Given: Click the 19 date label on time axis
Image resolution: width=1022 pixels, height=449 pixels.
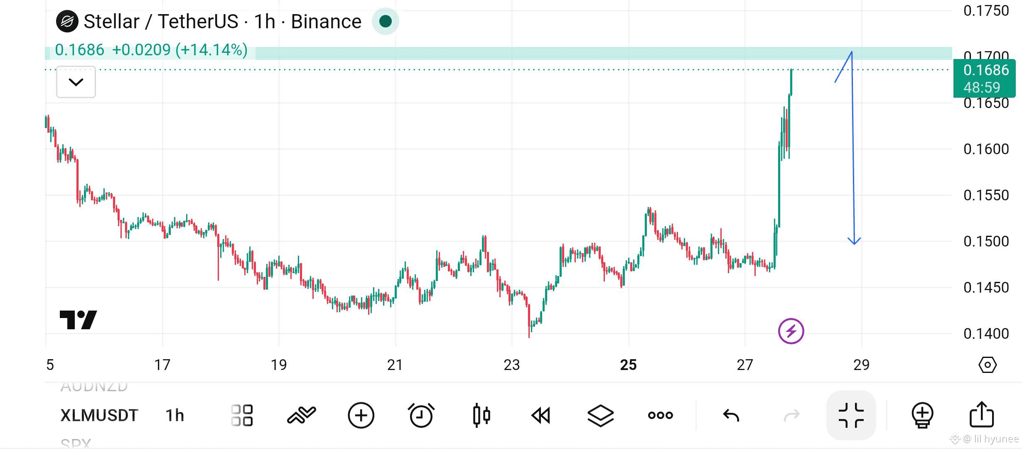Looking at the screenshot, I should [x=279, y=365].
